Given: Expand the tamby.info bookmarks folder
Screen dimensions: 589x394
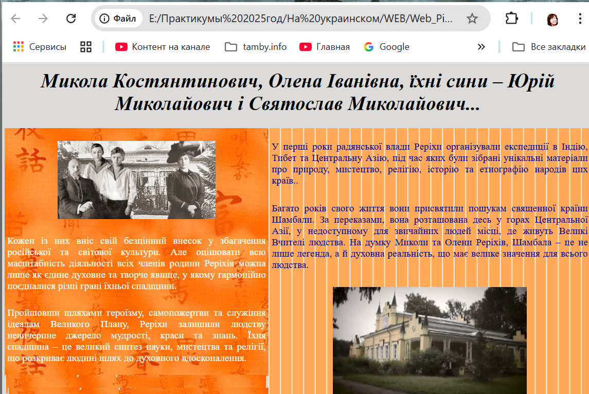Looking at the screenshot, I should point(256,47).
